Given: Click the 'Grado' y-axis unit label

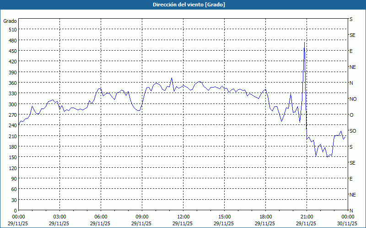Looking at the screenshot, I should tap(10, 21).
